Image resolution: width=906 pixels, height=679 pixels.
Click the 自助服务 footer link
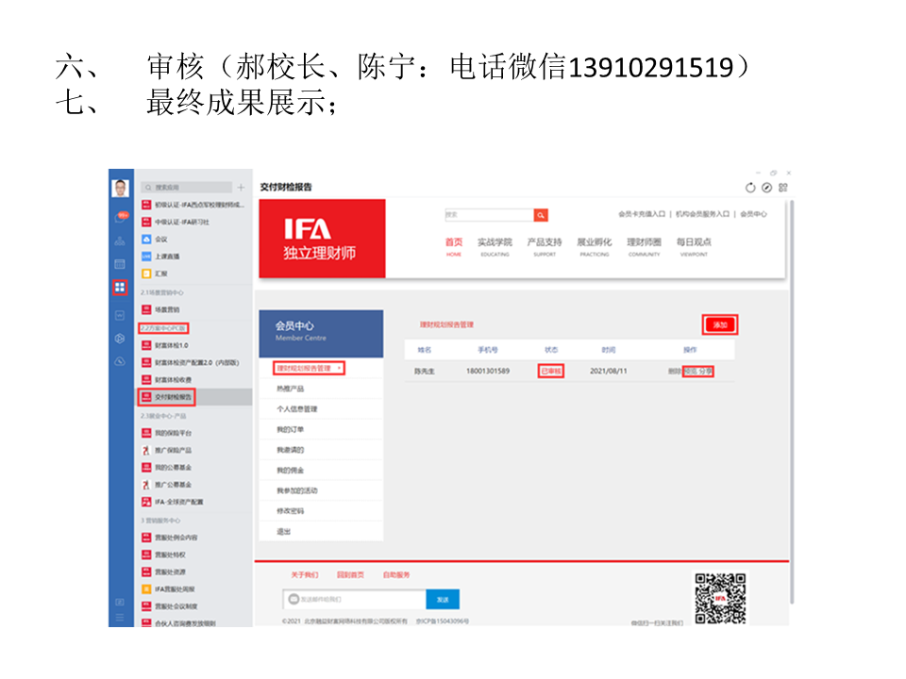tap(396, 575)
